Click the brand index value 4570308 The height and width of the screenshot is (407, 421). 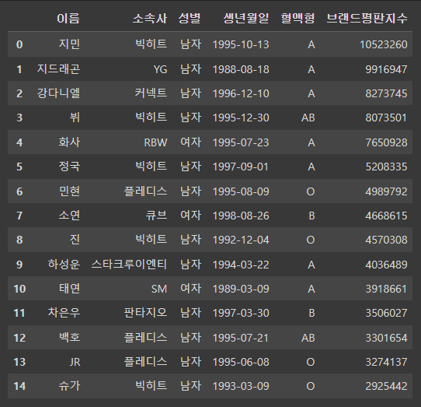coord(386,240)
